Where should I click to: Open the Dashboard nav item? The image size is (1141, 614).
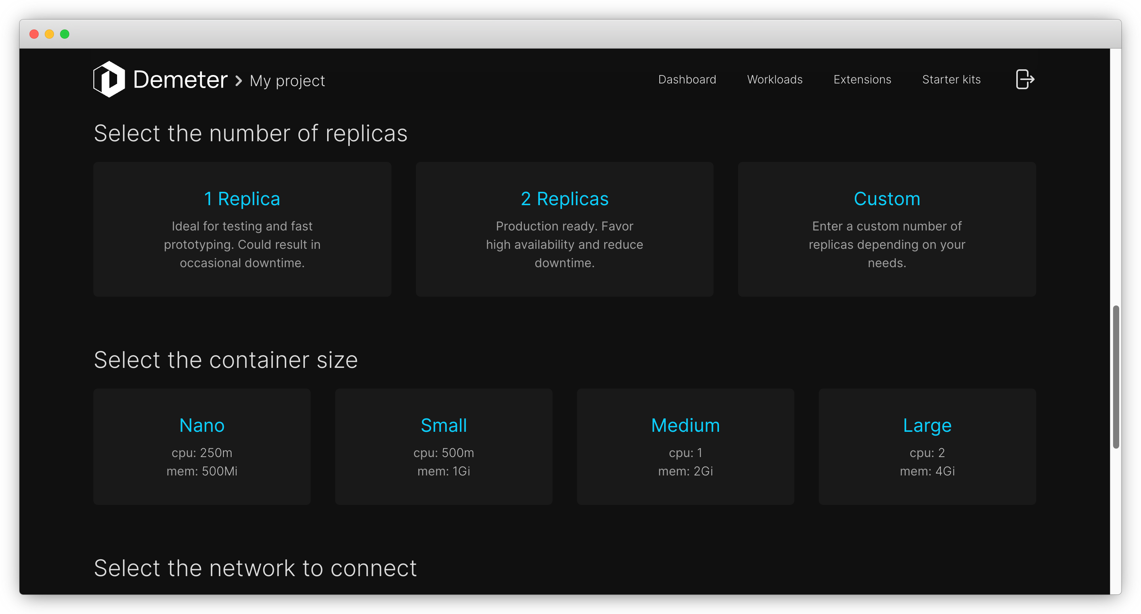coord(687,79)
